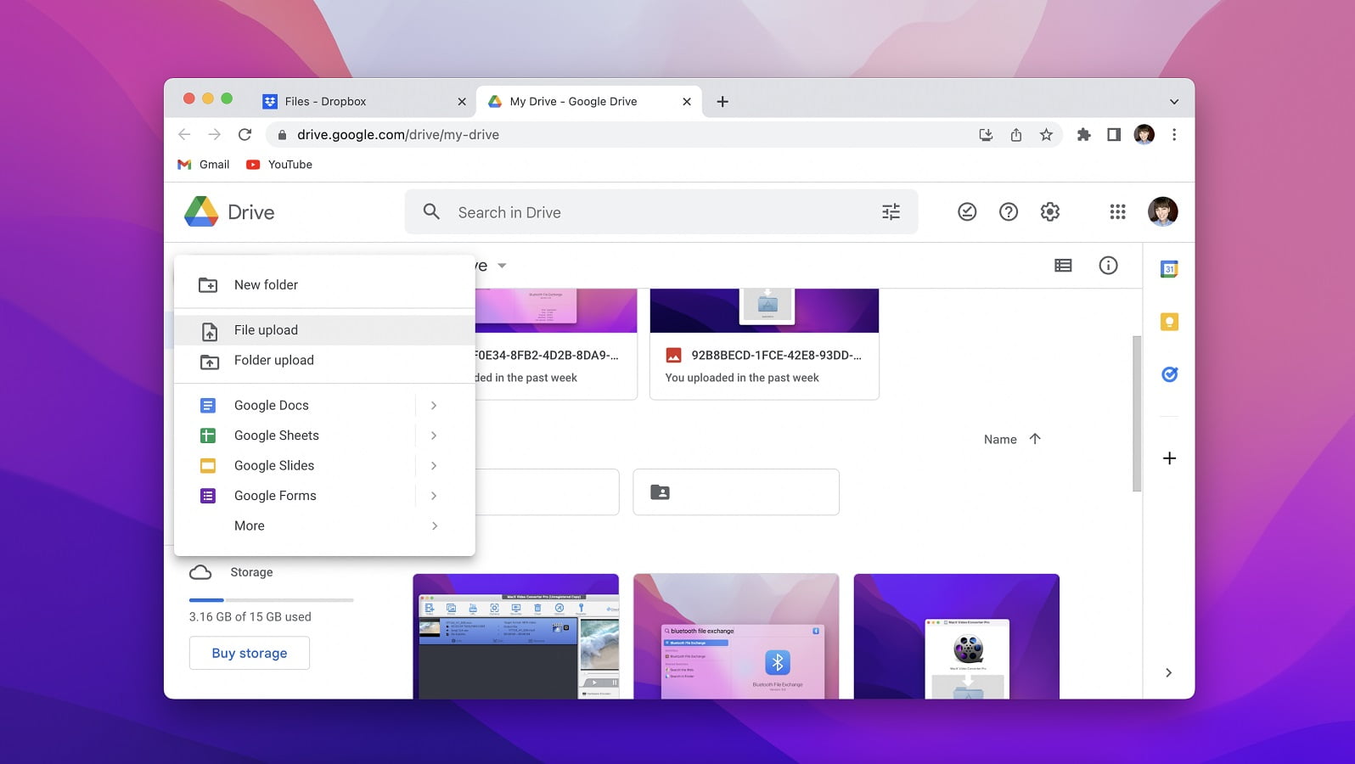1355x764 pixels.
Task: Open Google Calendar side panel
Action: (x=1169, y=269)
